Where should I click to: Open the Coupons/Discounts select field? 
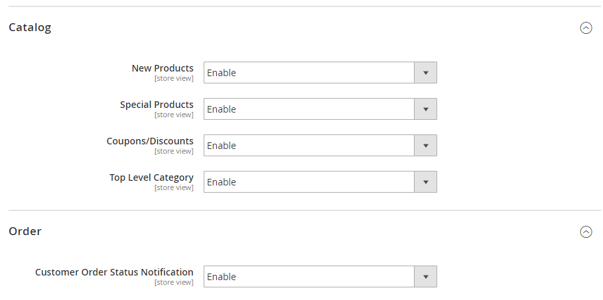click(320, 146)
